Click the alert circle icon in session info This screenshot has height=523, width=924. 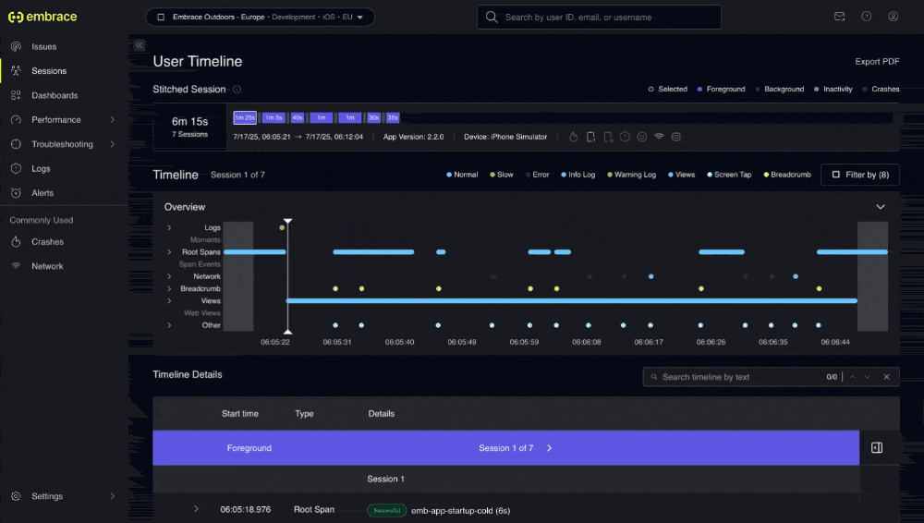[x=625, y=137]
